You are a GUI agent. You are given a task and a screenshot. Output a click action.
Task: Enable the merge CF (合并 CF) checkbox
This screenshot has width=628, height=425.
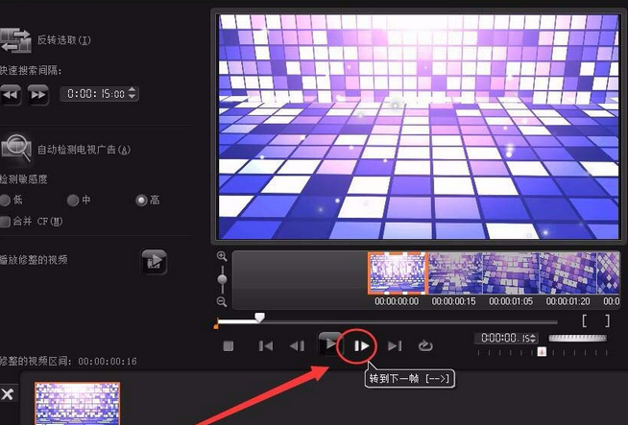click(x=5, y=222)
